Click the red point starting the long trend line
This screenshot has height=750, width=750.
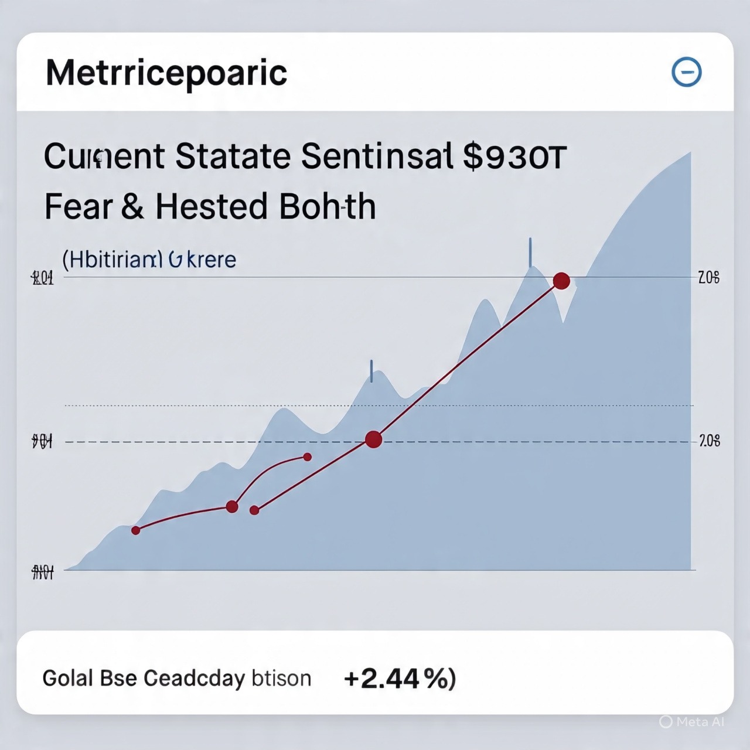(254, 510)
